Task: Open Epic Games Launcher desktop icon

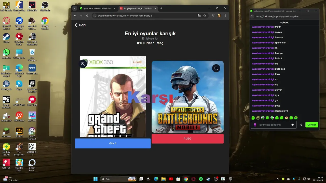Action: 32,87
